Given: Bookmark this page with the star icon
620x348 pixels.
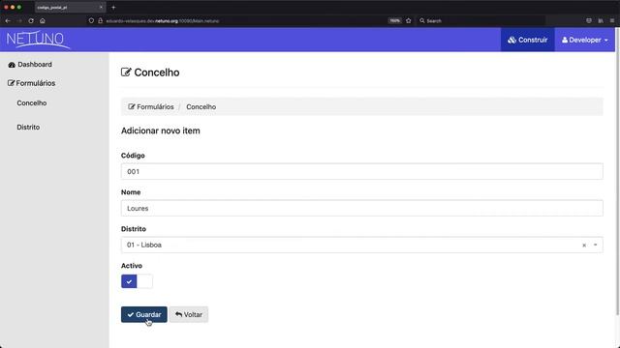Looking at the screenshot, I should (409, 21).
